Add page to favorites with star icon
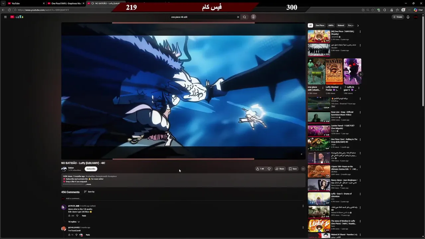This screenshot has height=239, width=425. pyautogui.click(x=373, y=10)
